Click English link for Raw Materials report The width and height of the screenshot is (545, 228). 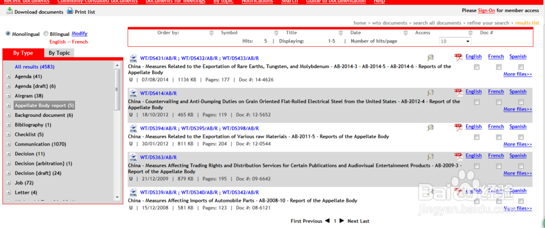474,127
